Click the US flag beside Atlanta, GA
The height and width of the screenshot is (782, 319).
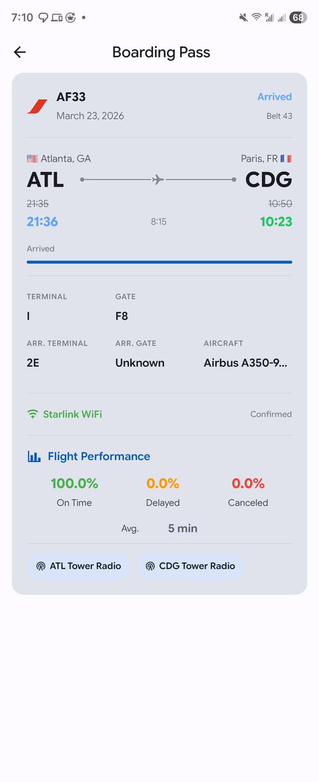point(32,158)
